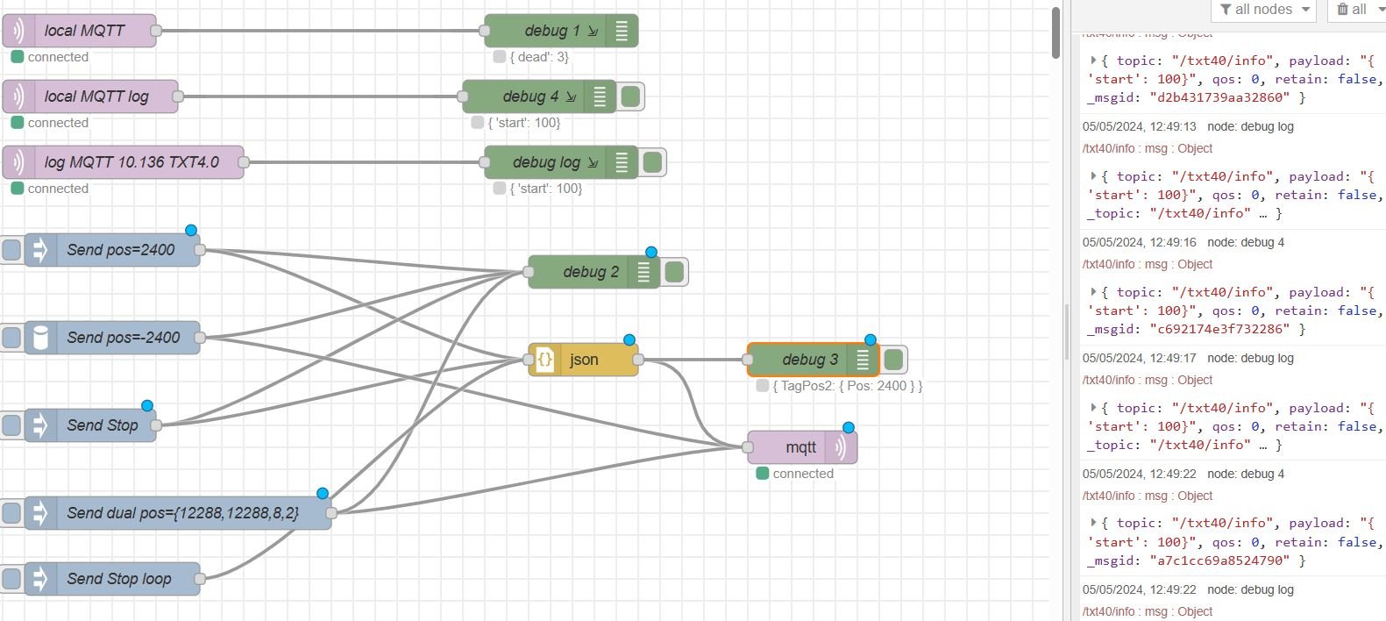Screen dimensions: 1386x621
Task: Toggle debug log node output on/off
Action: tap(652, 162)
